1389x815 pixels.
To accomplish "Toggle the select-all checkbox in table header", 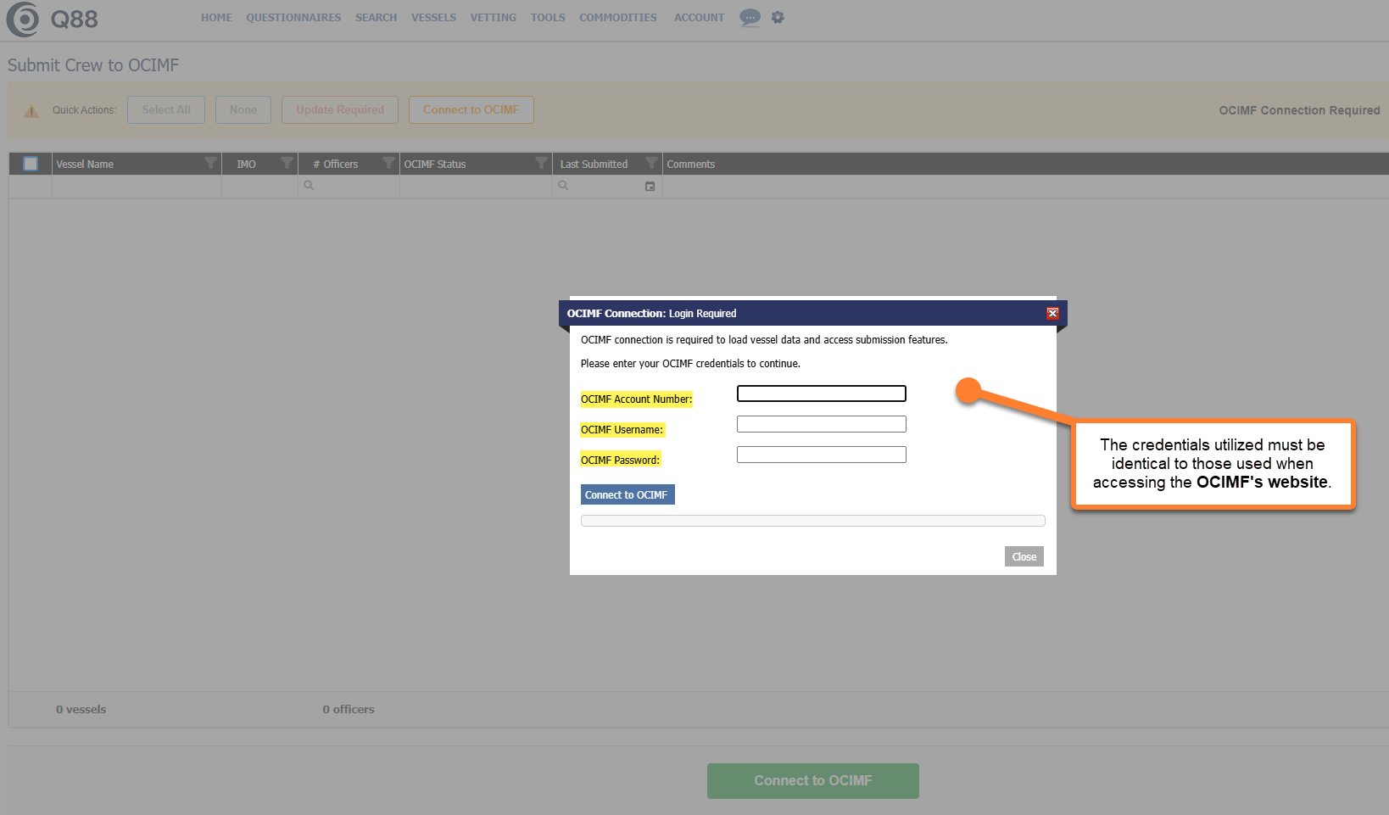I will (x=31, y=164).
